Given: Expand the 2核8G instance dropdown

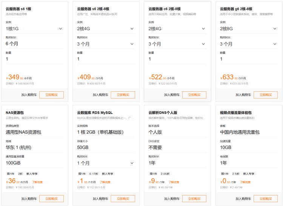Looking at the screenshot, I should tap(249, 29).
